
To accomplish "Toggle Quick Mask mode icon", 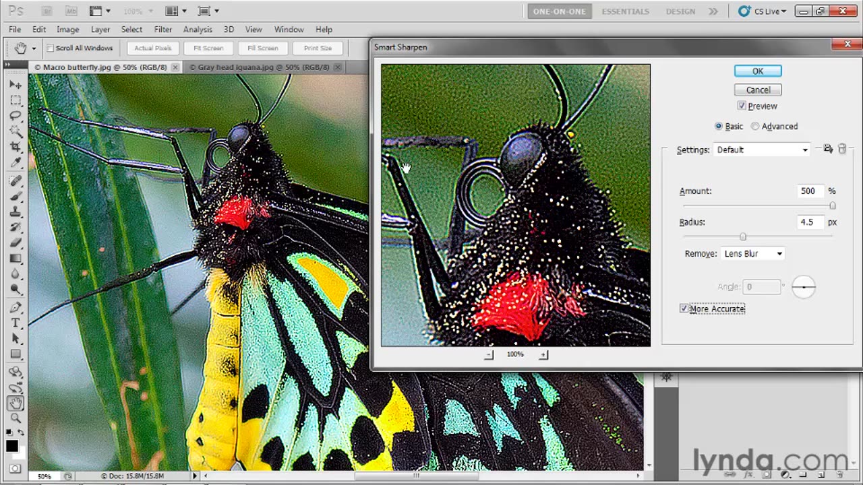I will coord(16,467).
